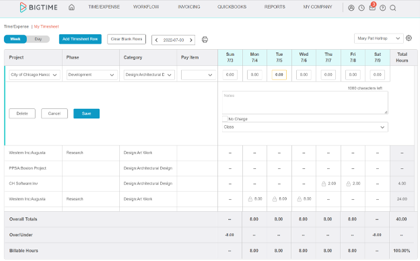This screenshot has height=261, width=420.
Task: Click the Notes text area
Action: 305,102
